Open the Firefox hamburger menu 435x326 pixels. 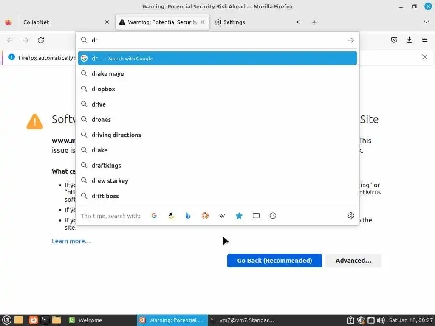click(424, 40)
